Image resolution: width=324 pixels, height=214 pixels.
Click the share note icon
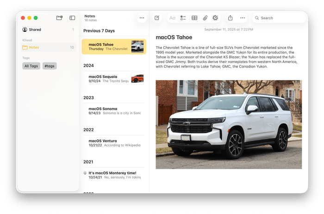click(230, 18)
